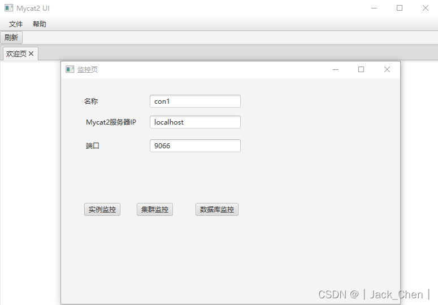Click the 刷新 toolbar button
Screen dimensions: 438x305
tap(11, 37)
